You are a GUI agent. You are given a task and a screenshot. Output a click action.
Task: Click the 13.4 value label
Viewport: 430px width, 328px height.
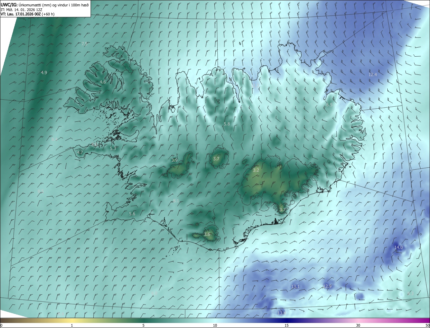tap(282, 313)
